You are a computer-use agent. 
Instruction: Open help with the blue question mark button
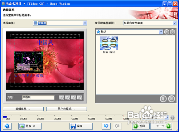pos(7,126)
